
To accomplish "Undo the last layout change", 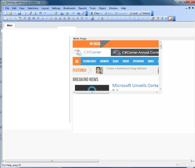I will tap(40, 13).
